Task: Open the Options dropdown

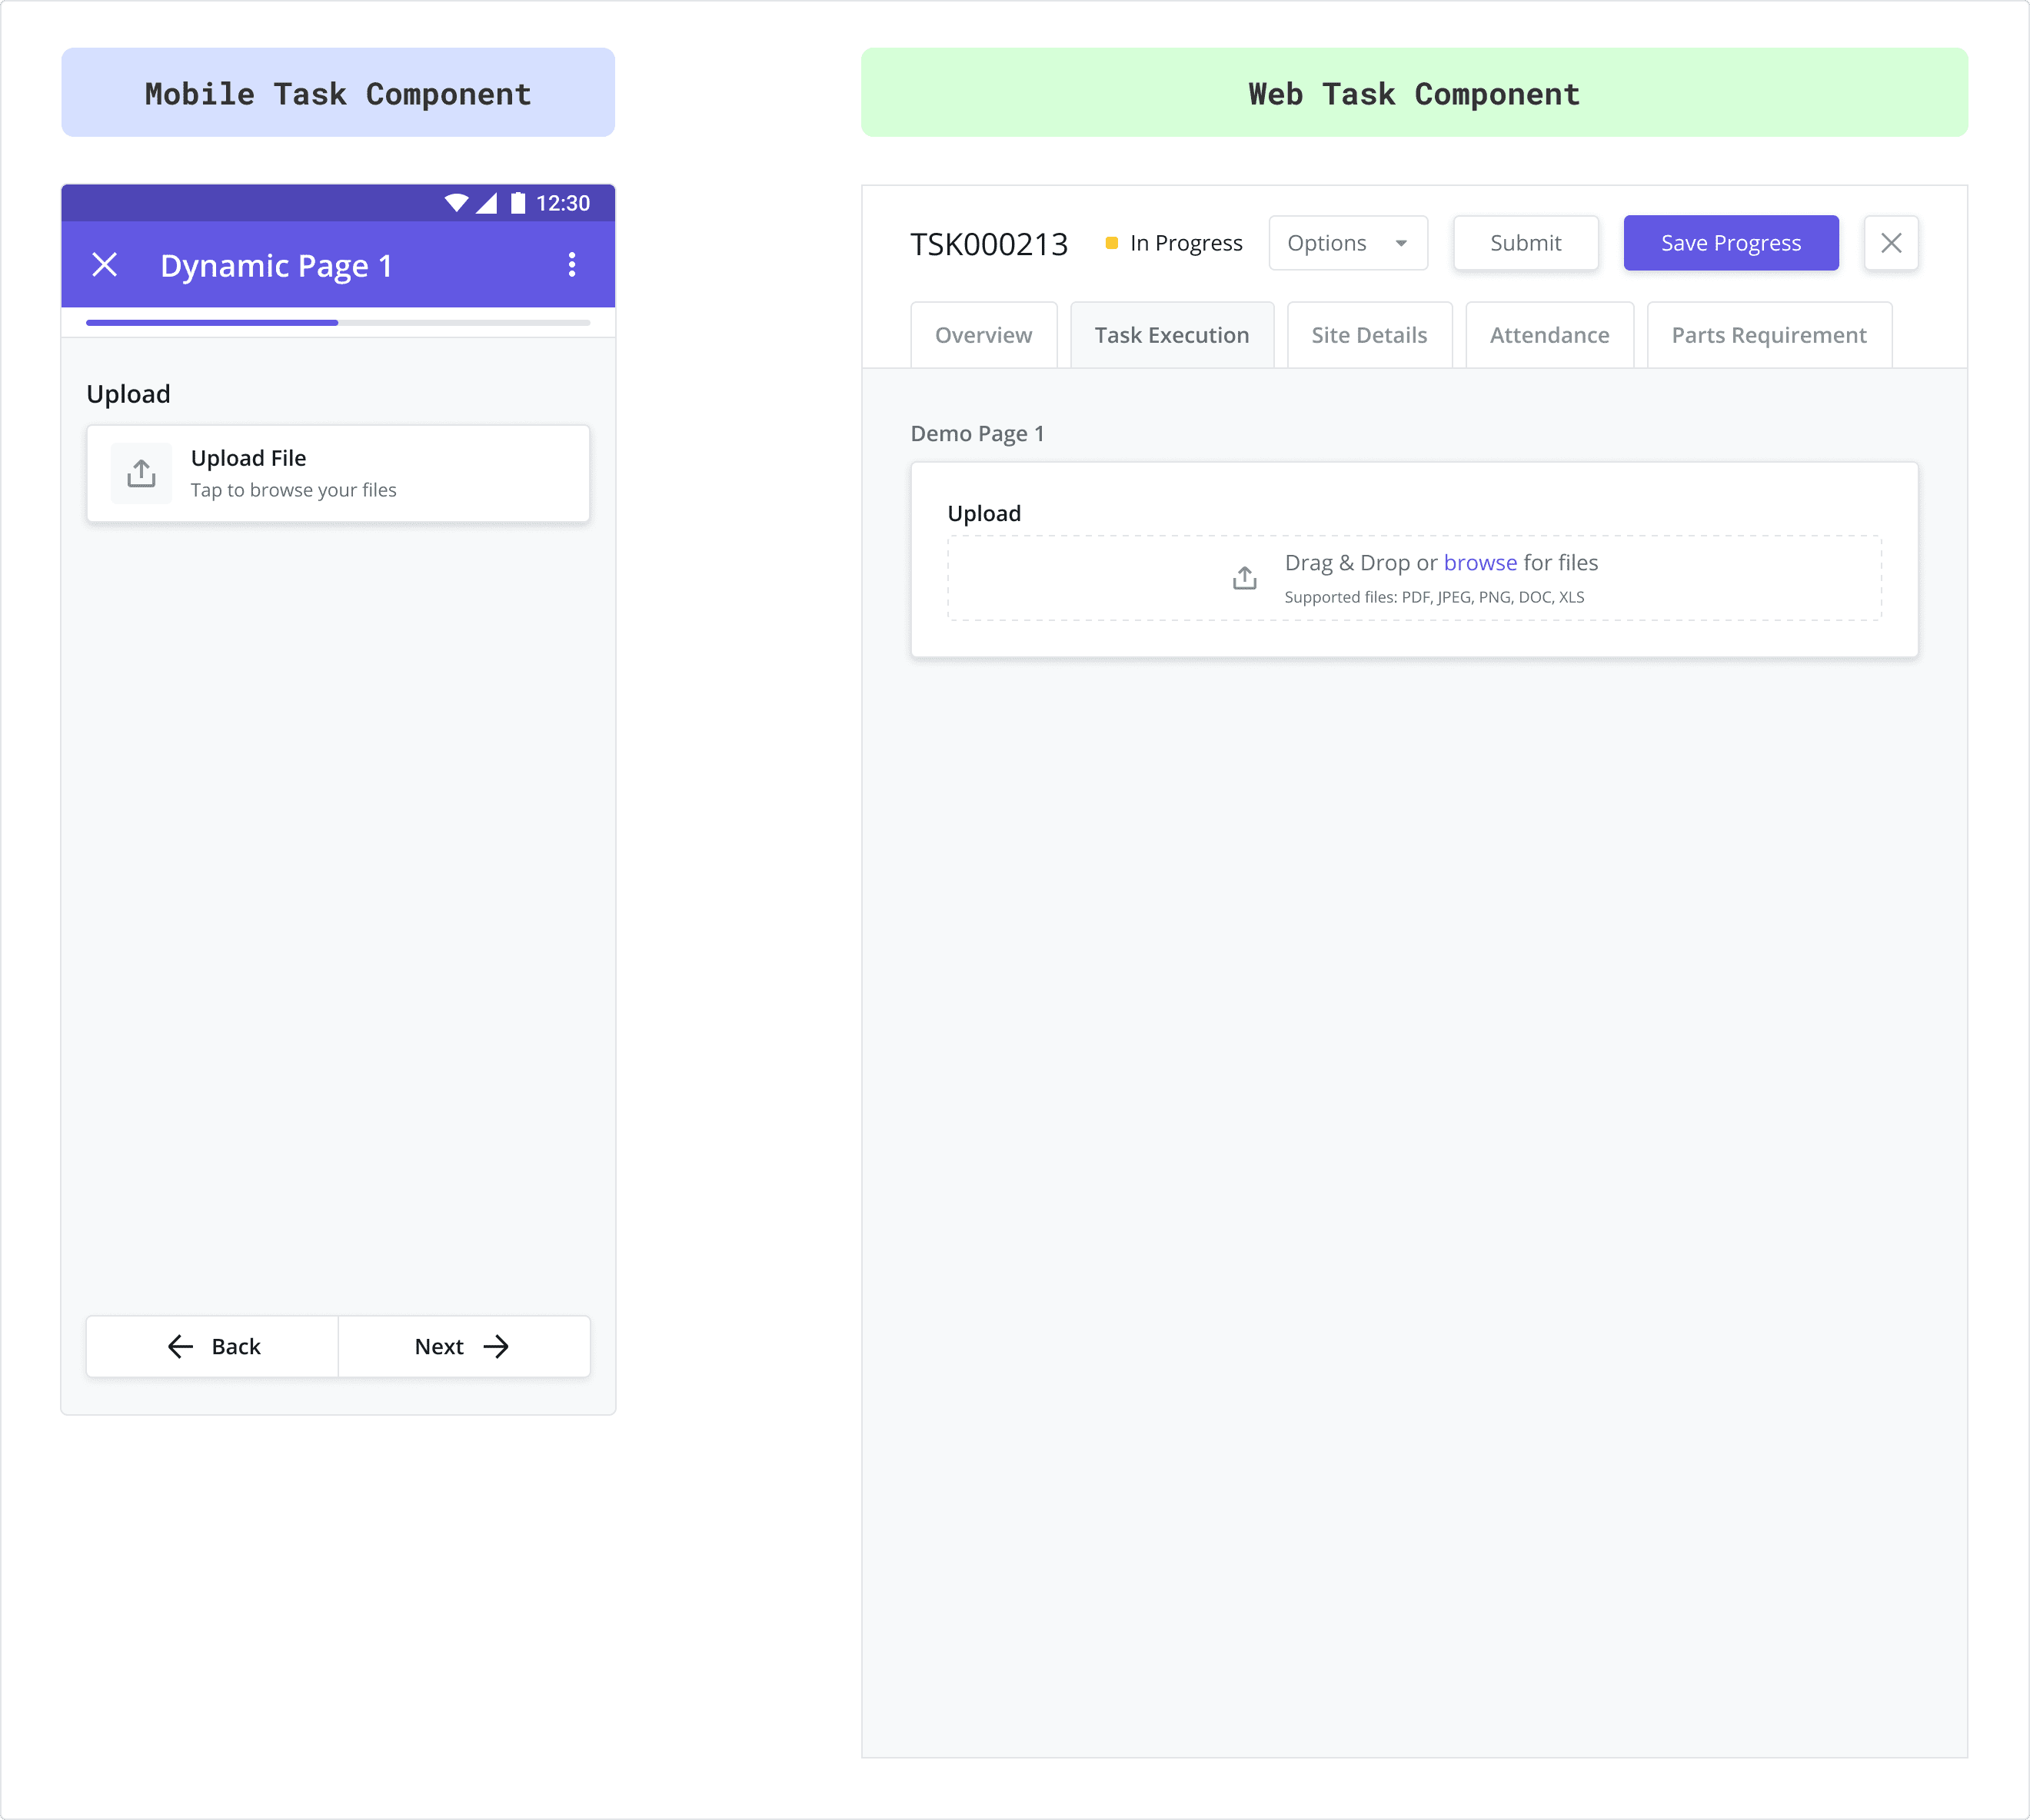Action: click(x=1348, y=243)
